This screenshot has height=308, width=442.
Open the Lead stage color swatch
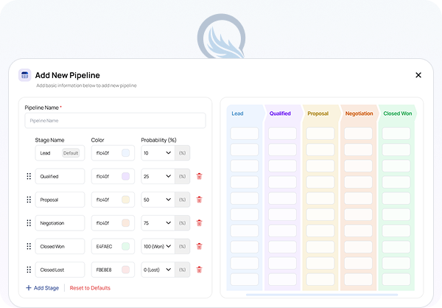(125, 153)
